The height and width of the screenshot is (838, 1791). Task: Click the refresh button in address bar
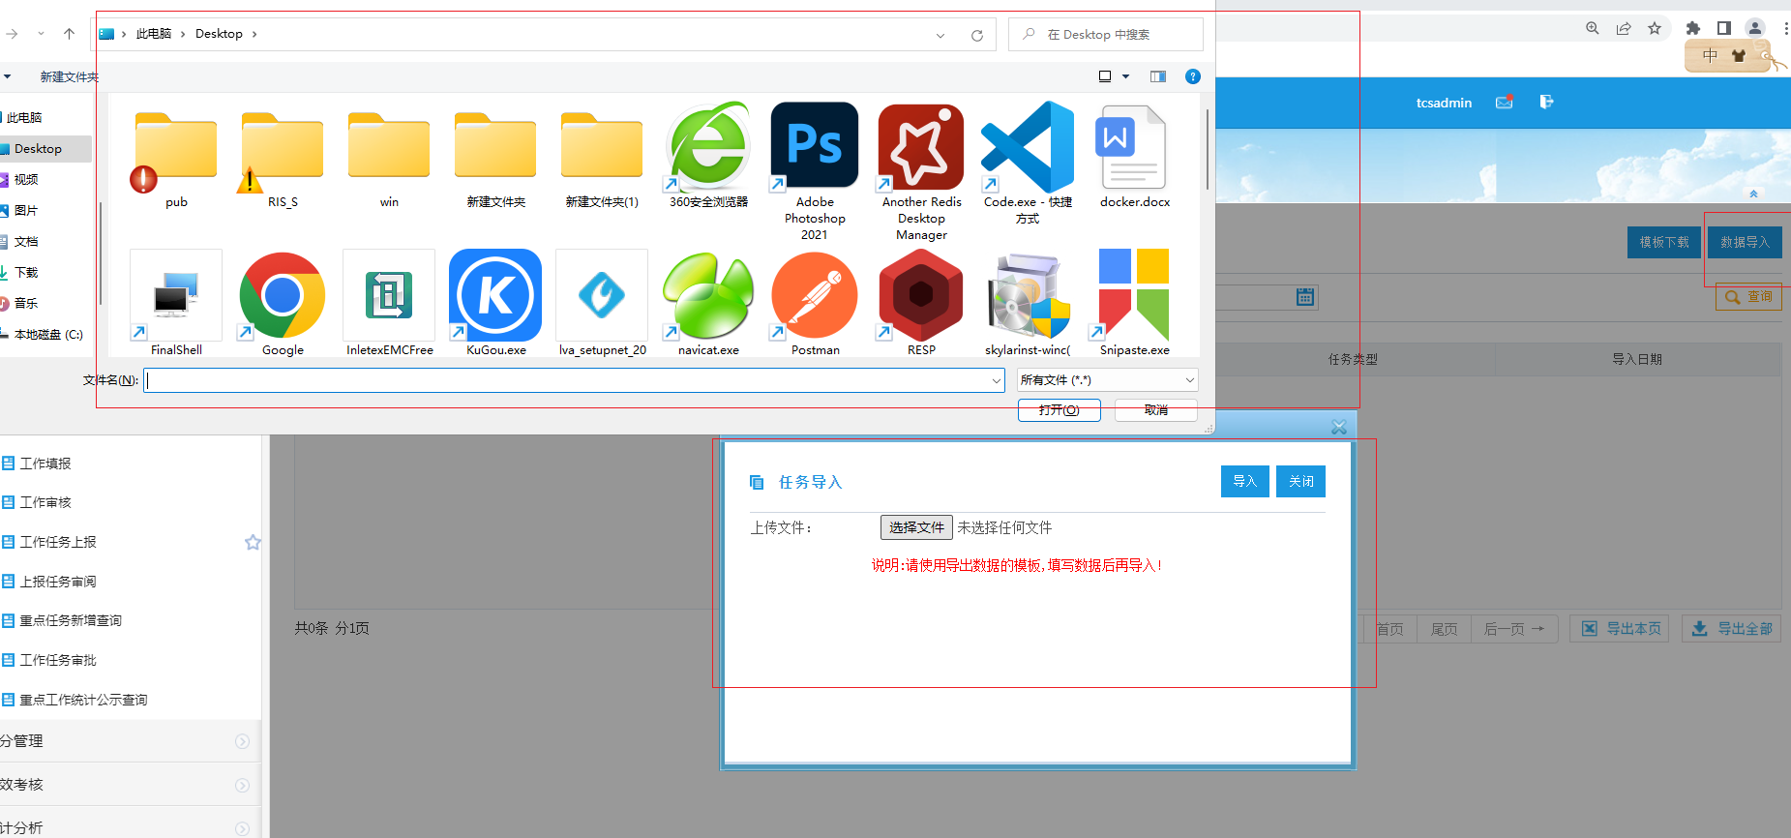(977, 35)
